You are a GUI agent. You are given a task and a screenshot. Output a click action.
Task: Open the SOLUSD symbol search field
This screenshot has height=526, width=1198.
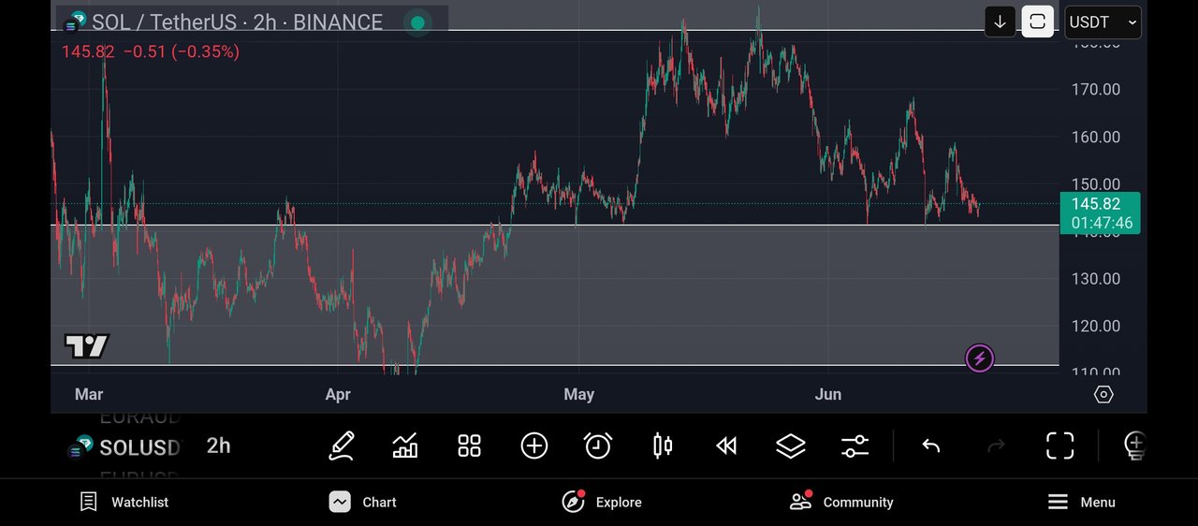139,447
